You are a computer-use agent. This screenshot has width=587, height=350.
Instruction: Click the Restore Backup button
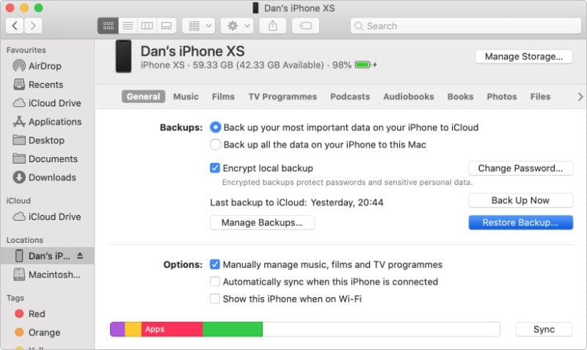coord(520,222)
